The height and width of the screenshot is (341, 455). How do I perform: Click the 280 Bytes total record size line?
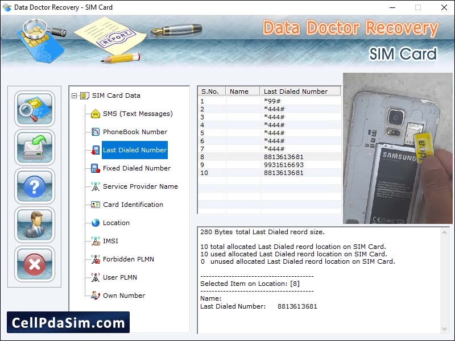tap(262, 232)
